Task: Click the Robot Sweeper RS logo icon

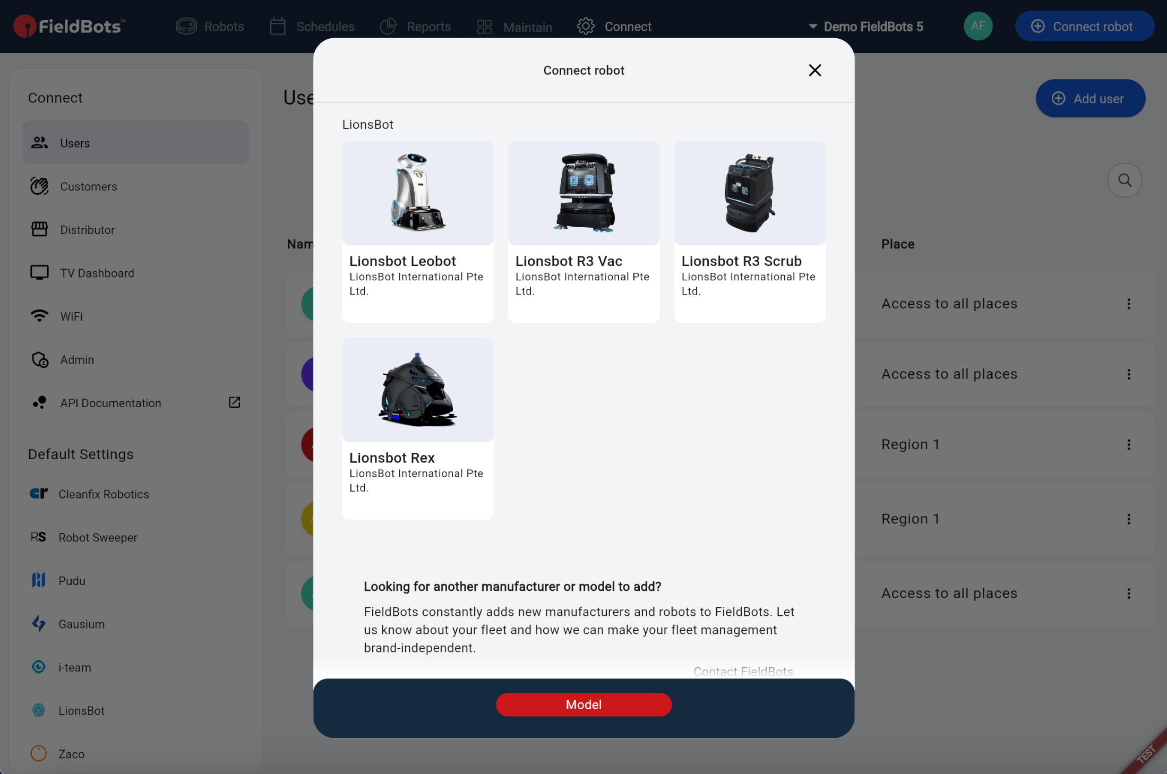Action: click(x=38, y=537)
